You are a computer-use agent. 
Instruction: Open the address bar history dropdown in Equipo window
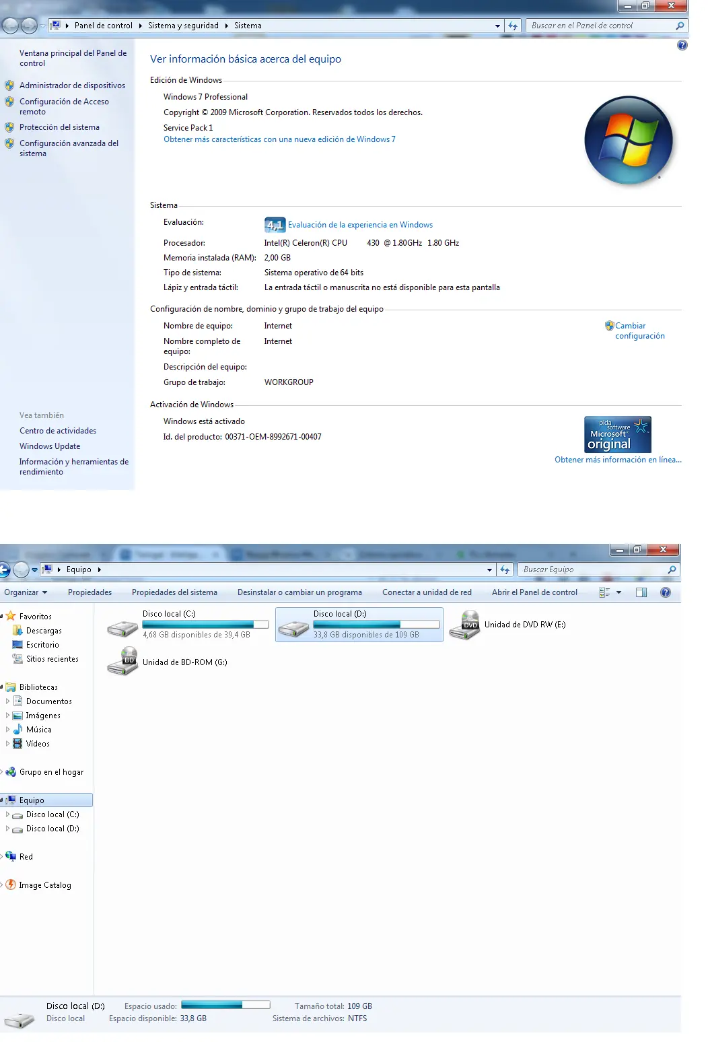489,569
